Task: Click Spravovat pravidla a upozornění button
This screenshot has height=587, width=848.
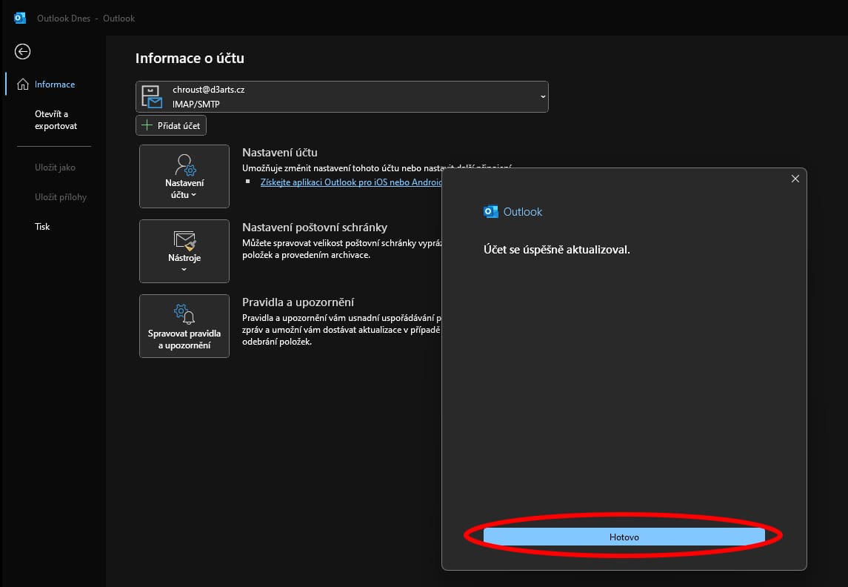Action: click(184, 326)
